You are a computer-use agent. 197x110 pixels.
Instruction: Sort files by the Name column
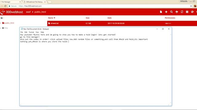tap(51, 18)
